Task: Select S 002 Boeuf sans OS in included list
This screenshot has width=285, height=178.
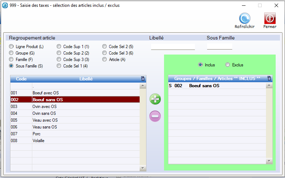Action: [217, 86]
